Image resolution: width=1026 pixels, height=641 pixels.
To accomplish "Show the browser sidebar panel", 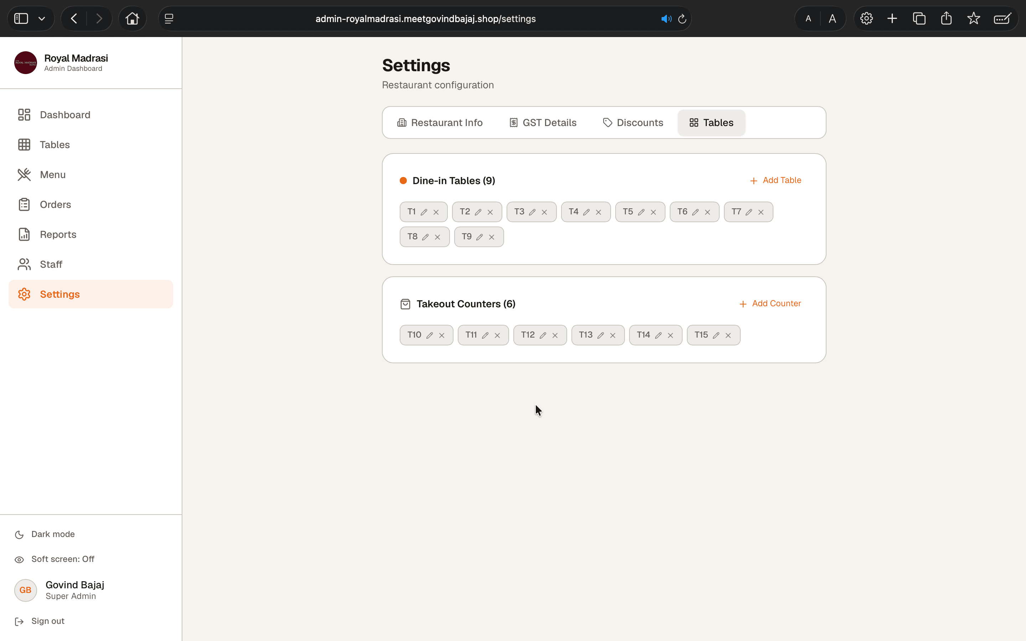I will coord(21,19).
